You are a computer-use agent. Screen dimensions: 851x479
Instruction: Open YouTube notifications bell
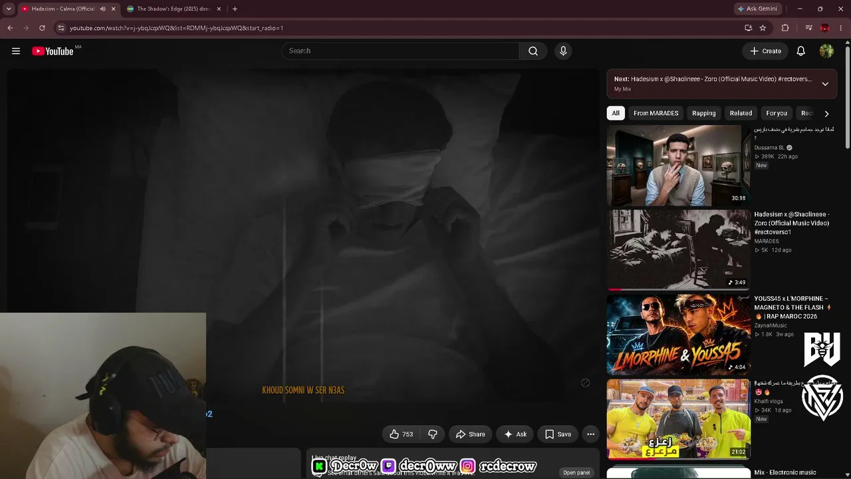point(801,51)
